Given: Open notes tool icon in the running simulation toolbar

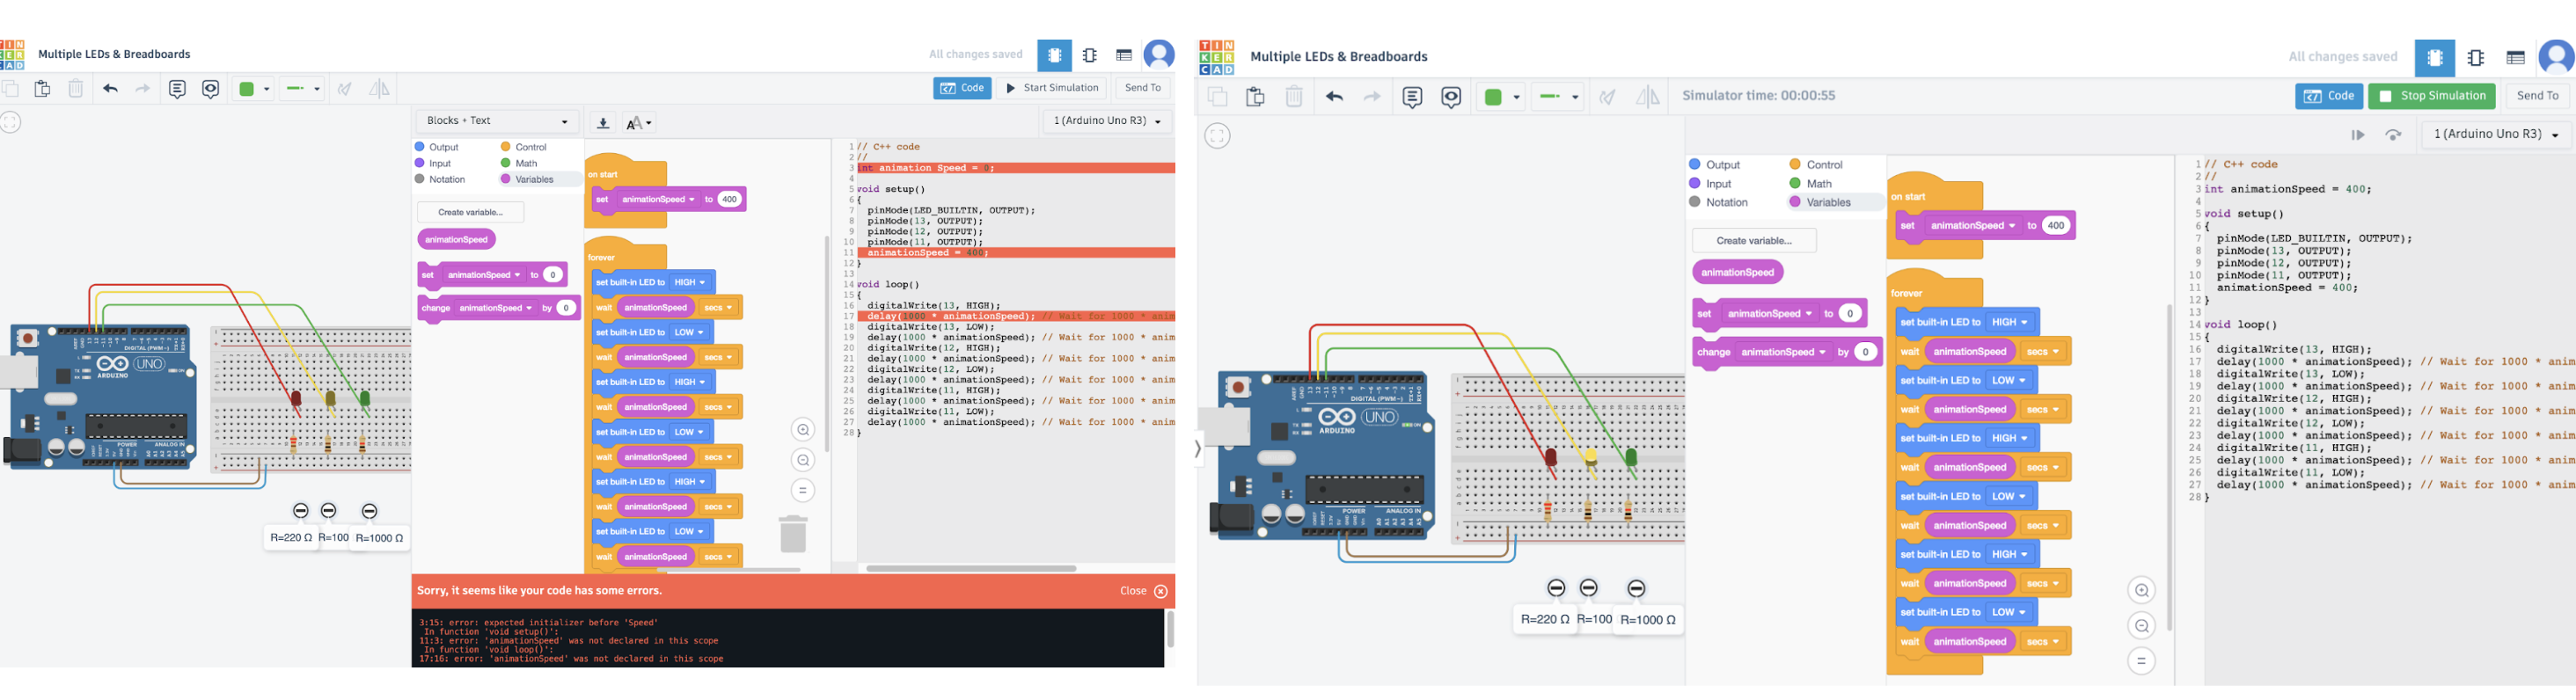Looking at the screenshot, I should pyautogui.click(x=1412, y=97).
